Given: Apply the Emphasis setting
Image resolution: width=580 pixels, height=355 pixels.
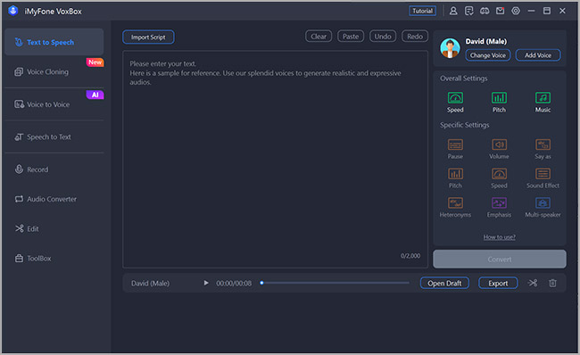Looking at the screenshot, I should [x=499, y=207].
